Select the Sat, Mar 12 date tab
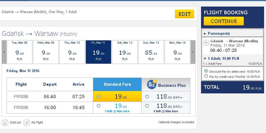 point(125,52)
